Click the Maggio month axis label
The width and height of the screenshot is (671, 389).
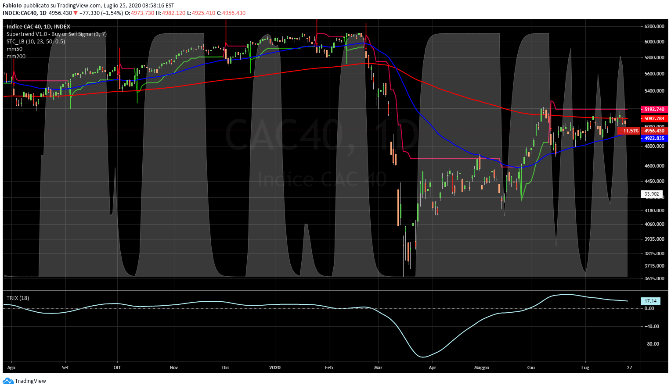(482, 368)
